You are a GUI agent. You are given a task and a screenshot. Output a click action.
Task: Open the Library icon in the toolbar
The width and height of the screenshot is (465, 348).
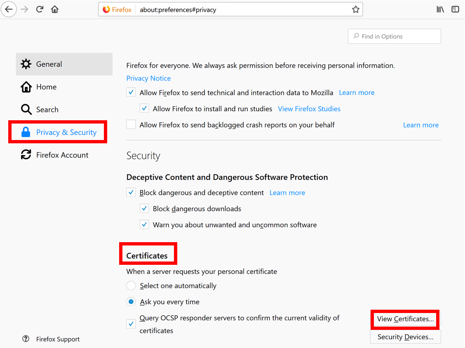click(440, 9)
